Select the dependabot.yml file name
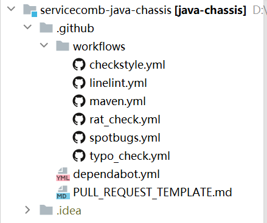The image size is (267, 223). pyautogui.click(x=116, y=174)
